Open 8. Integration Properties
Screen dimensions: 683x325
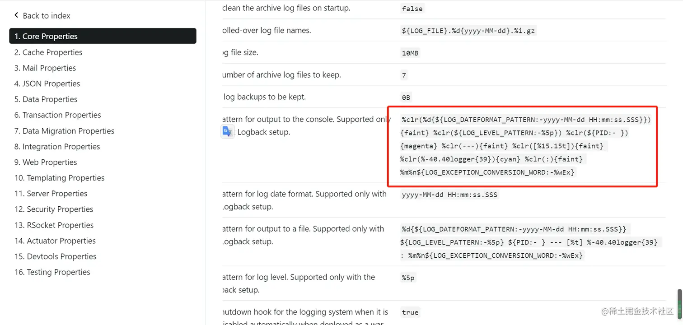tap(57, 147)
